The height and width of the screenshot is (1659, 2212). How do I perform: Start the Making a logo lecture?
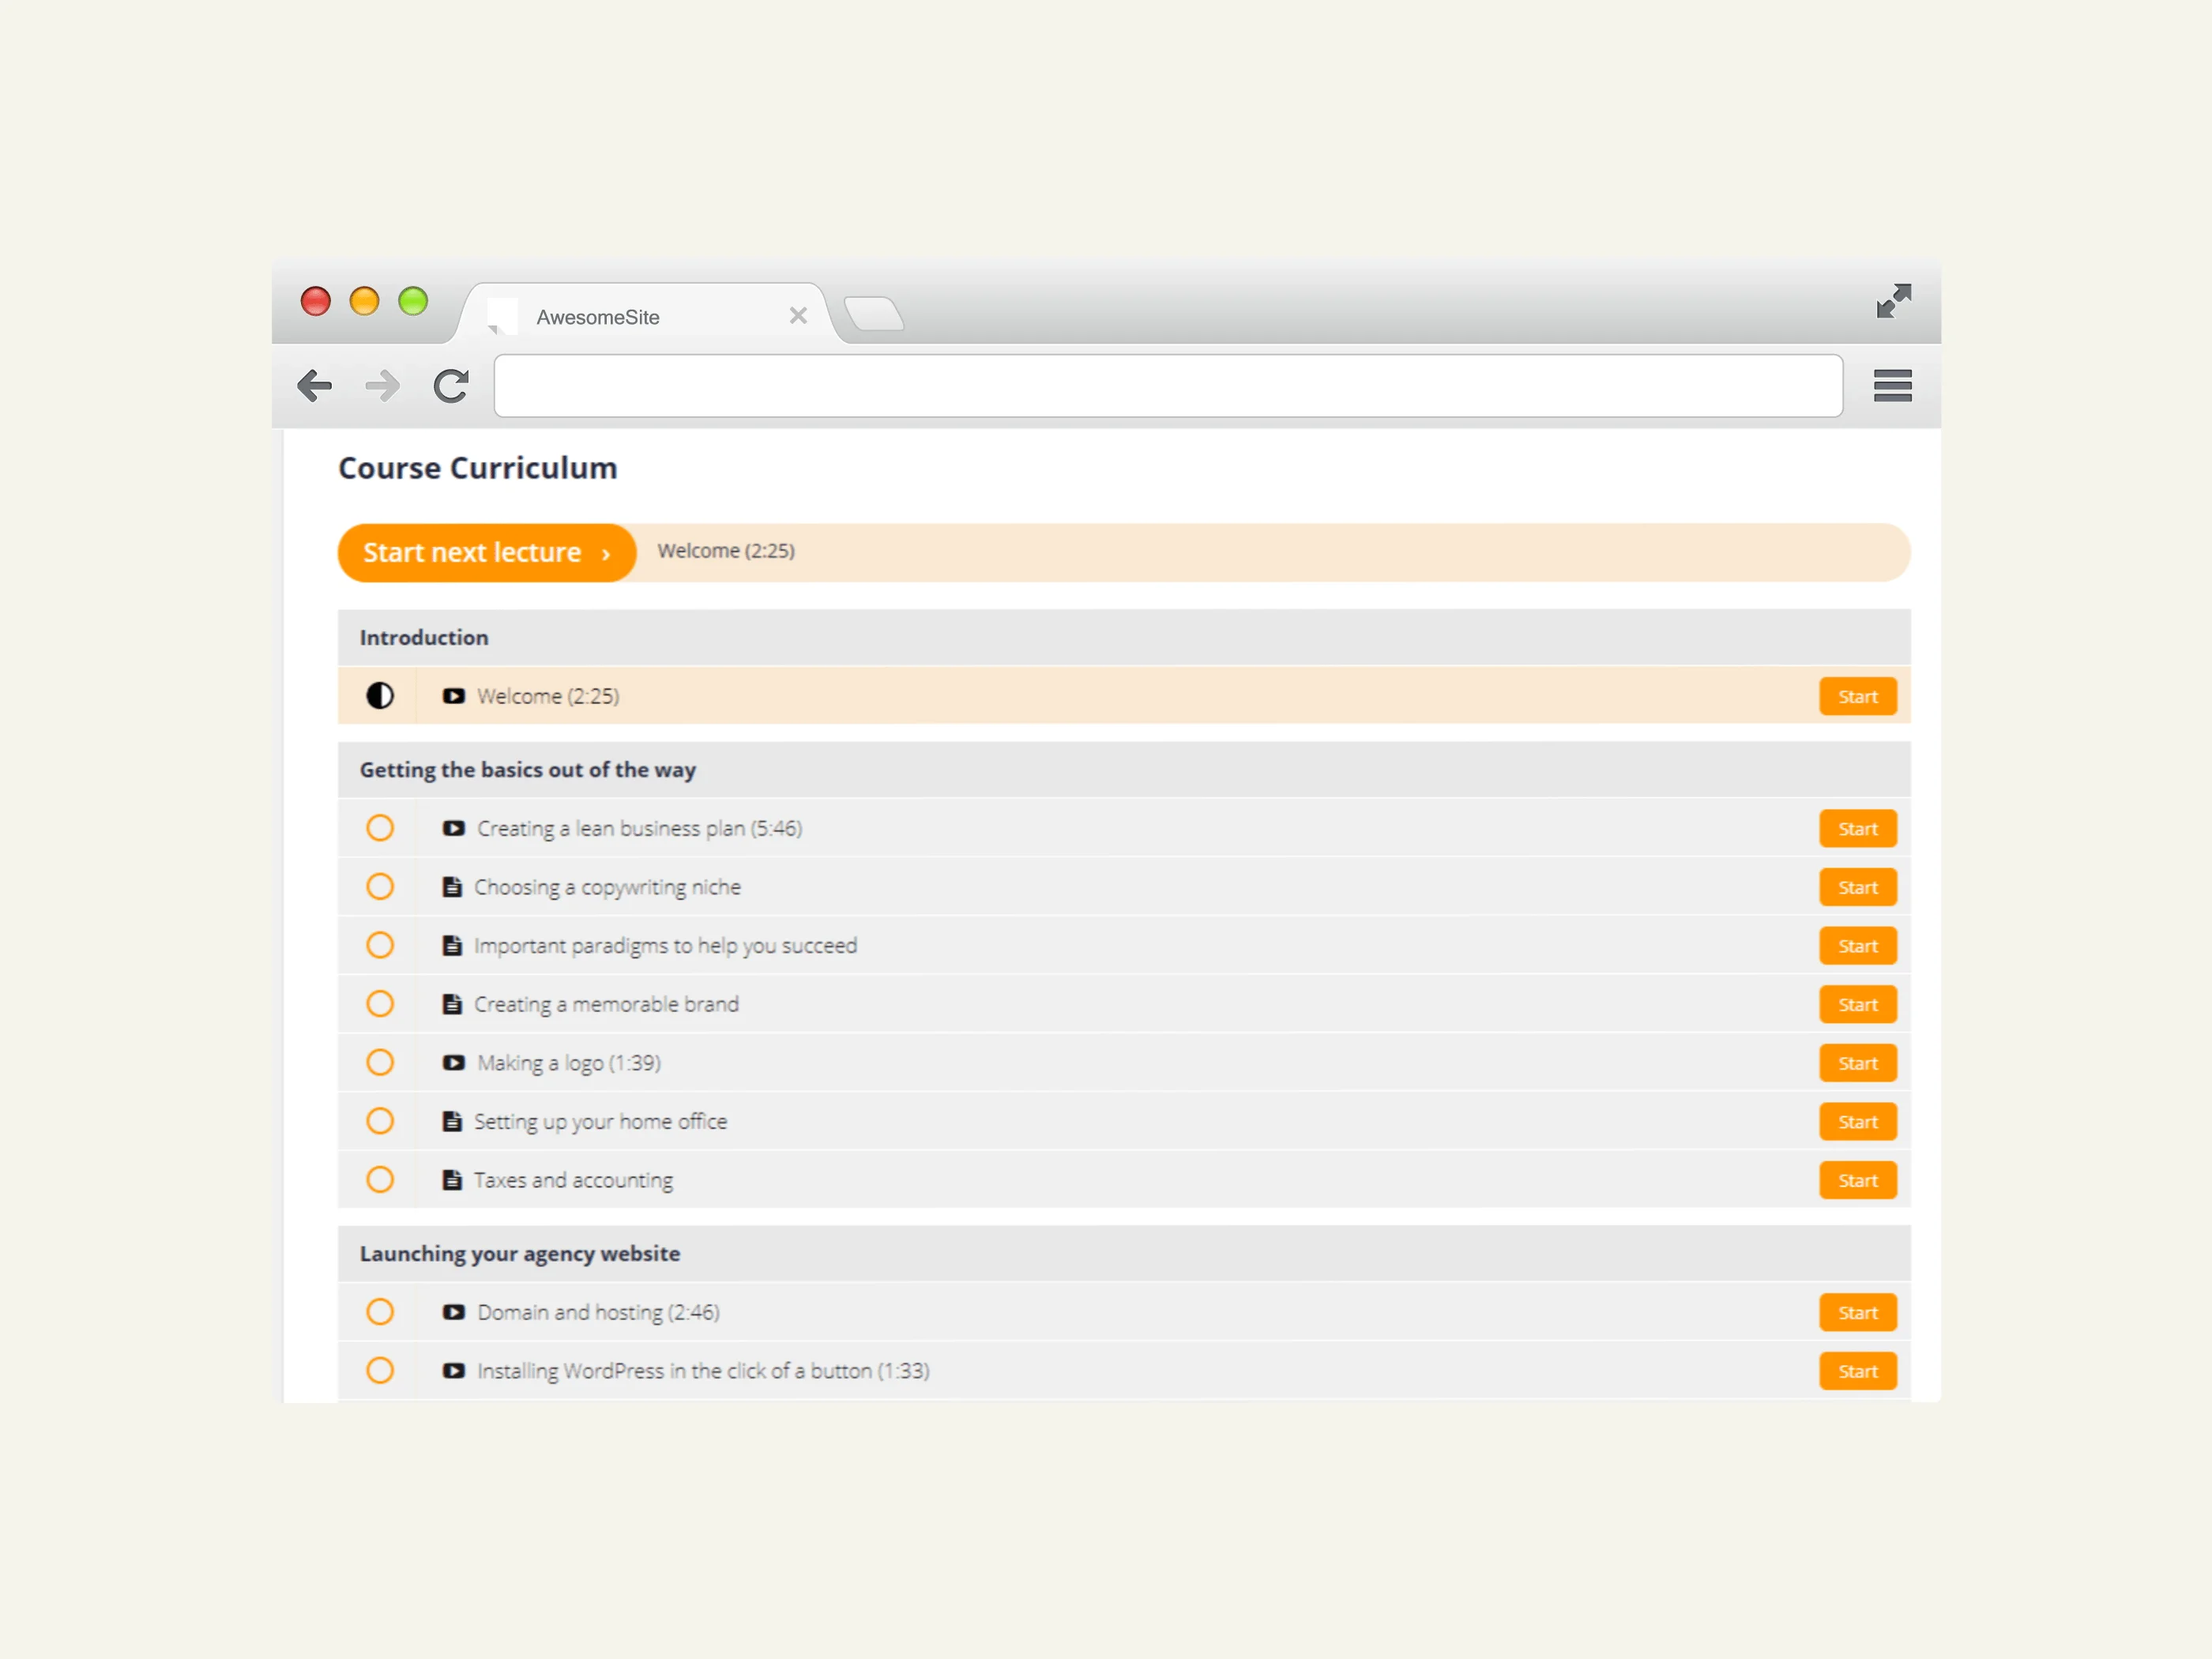tap(1857, 1063)
